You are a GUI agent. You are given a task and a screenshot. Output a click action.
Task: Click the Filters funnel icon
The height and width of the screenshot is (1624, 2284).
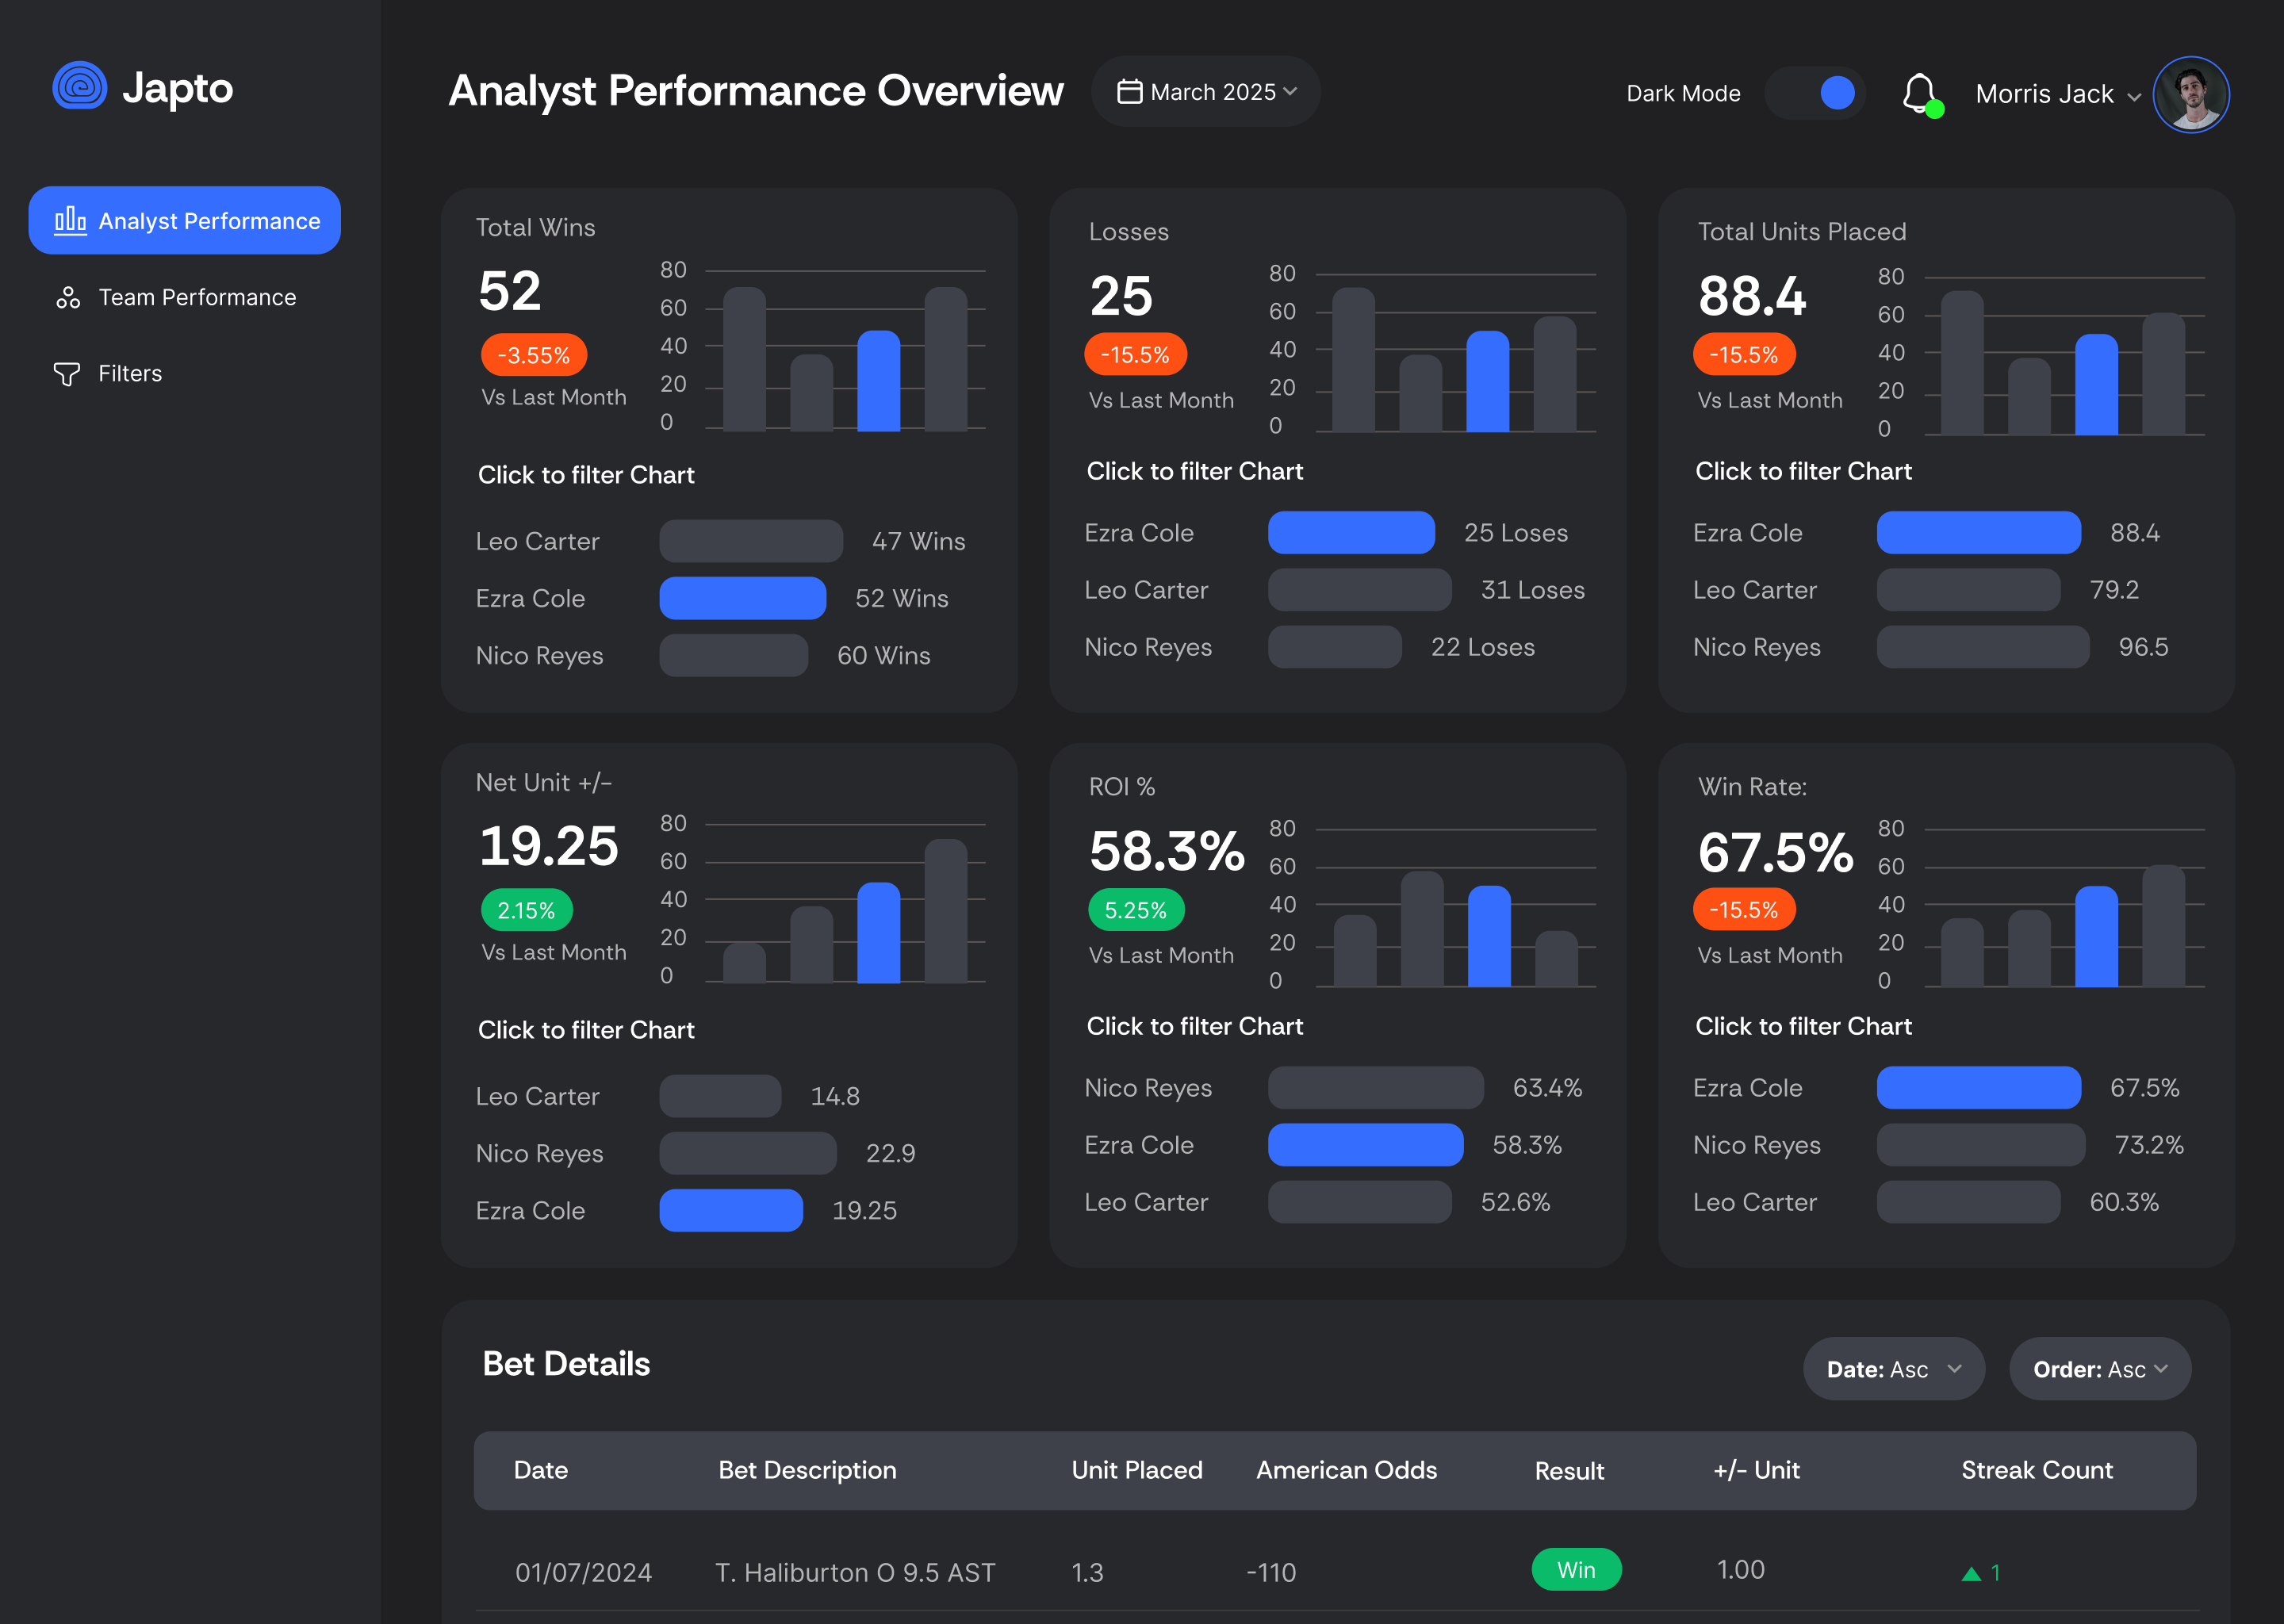pyautogui.click(x=67, y=374)
